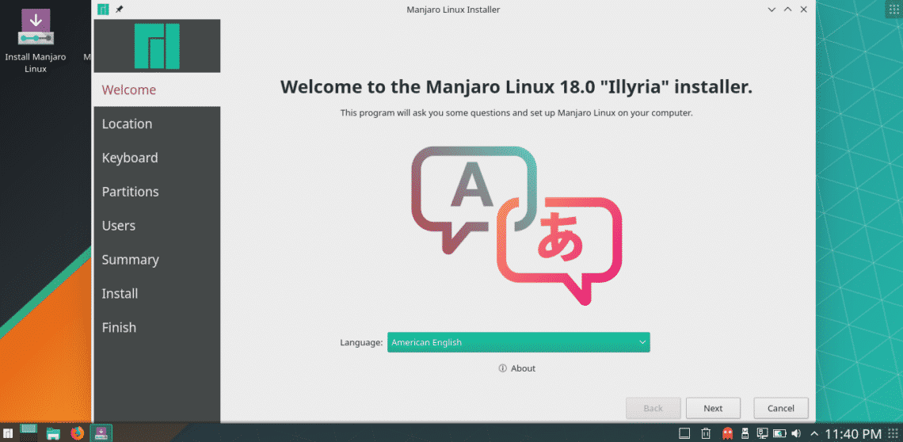Select the Install step in sidebar
Viewport: 903px width, 442px height.
pos(157,293)
